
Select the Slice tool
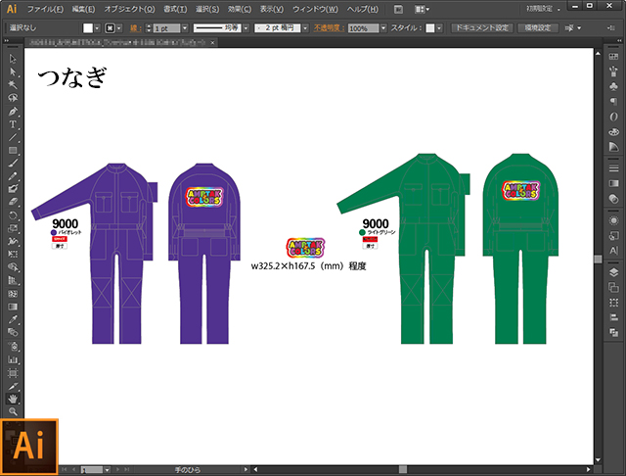pyautogui.click(x=13, y=386)
